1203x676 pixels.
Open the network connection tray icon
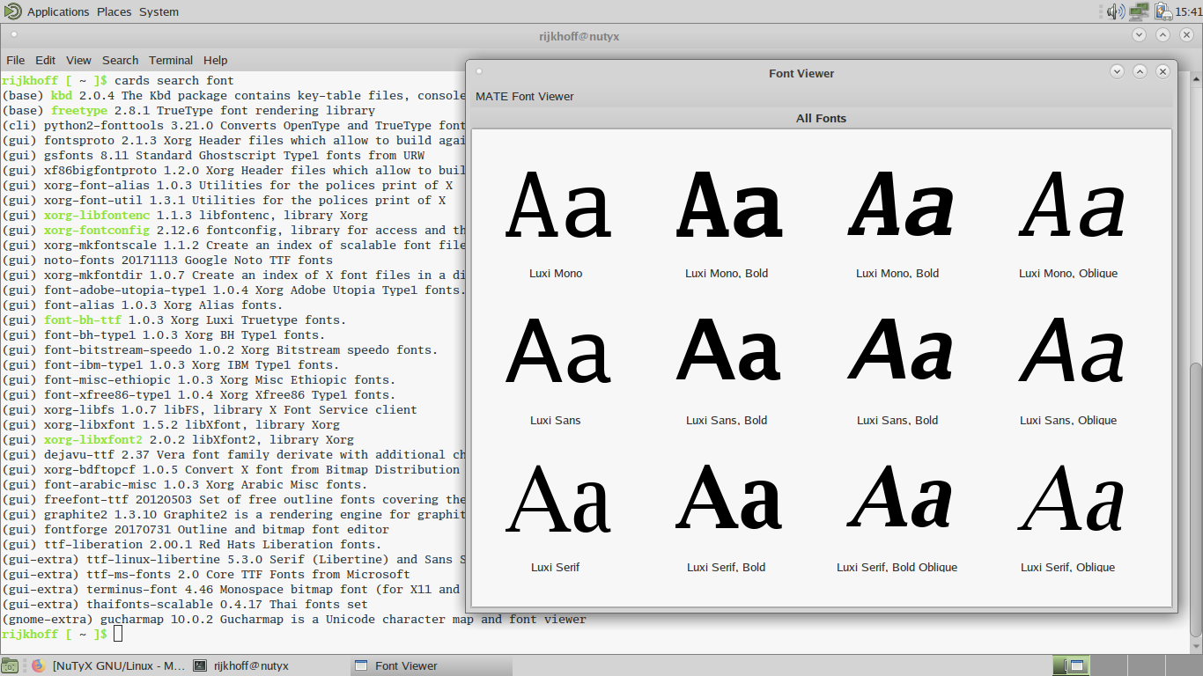click(1140, 11)
